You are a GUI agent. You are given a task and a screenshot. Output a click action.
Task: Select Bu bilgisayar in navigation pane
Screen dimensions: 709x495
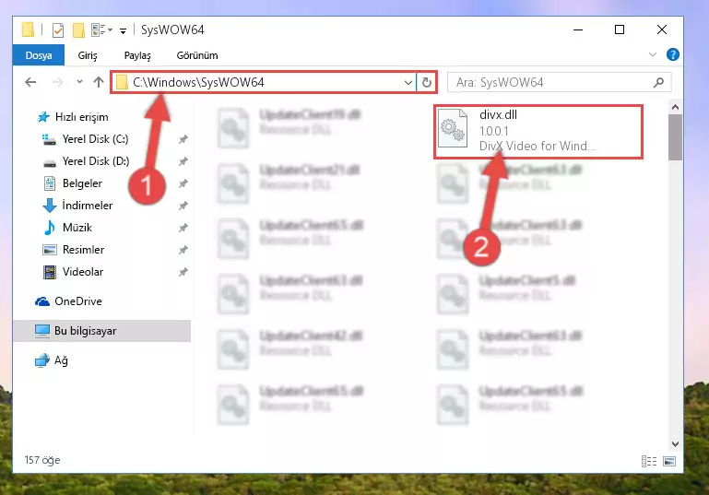[101, 331]
